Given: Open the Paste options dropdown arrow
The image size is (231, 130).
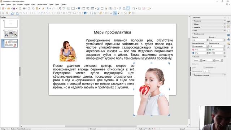Looking at the screenshot, I should pyautogui.click(x=39, y=8).
